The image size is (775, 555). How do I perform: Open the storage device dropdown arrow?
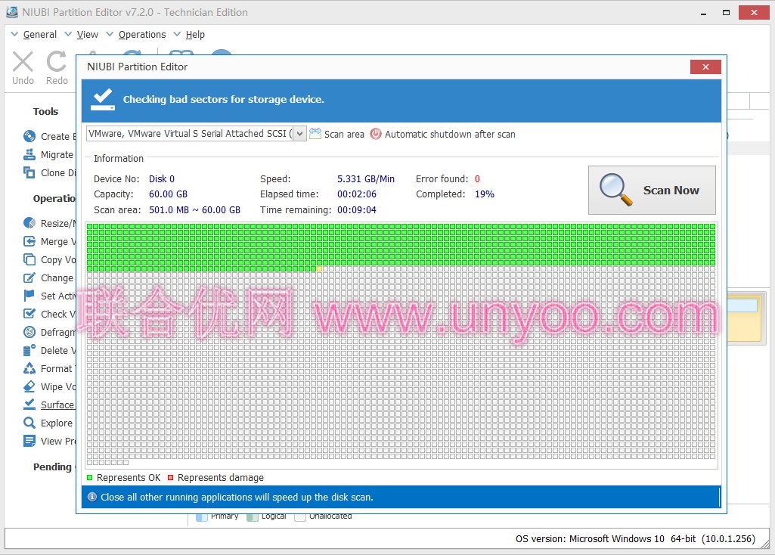coord(299,133)
